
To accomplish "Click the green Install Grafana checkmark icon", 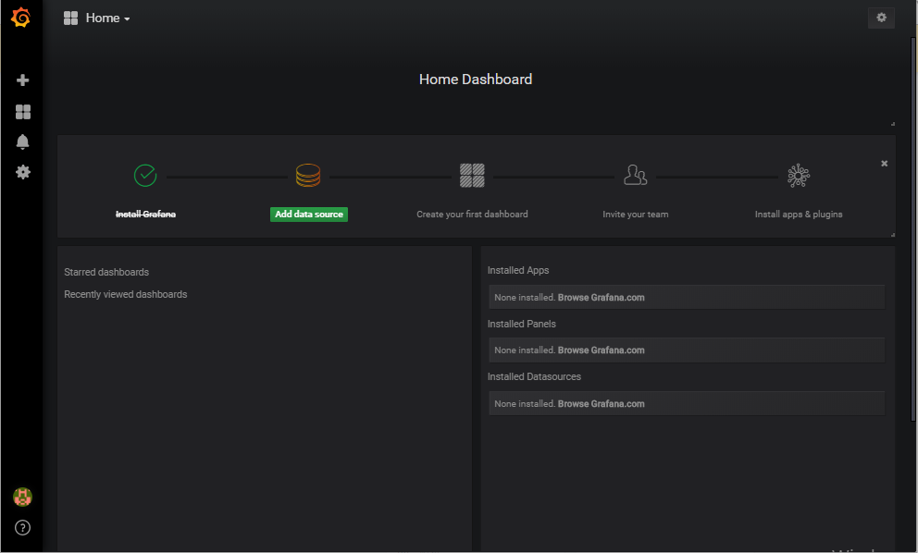I will (x=145, y=175).
